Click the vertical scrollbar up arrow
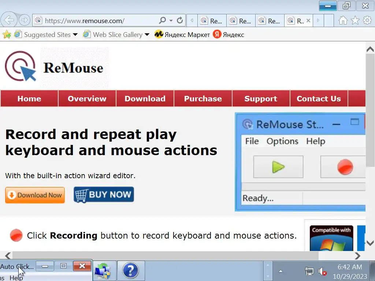 [x=370, y=49]
